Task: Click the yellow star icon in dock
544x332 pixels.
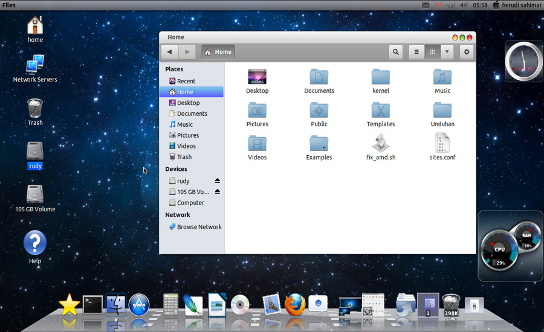Action: (69, 305)
